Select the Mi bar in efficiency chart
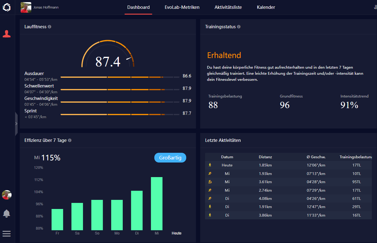377x243 pixels. 156,204
